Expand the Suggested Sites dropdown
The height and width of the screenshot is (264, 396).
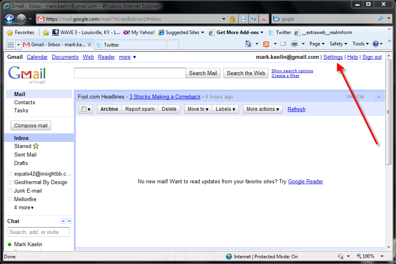pos(202,32)
